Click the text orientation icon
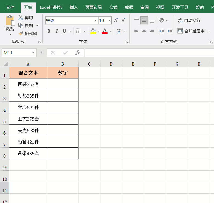The height and width of the screenshot is (203, 214). [162, 20]
